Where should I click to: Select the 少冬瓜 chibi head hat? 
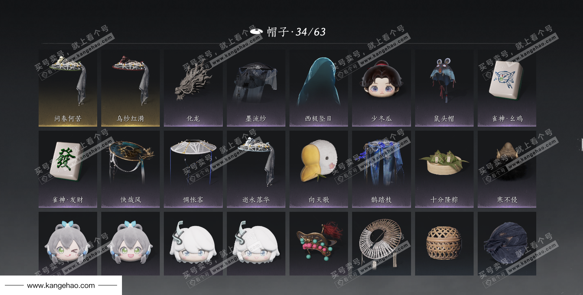point(381,88)
